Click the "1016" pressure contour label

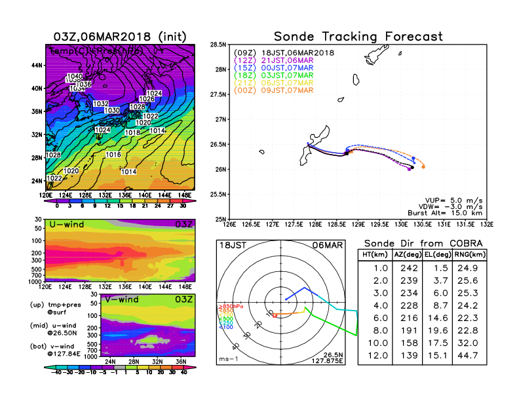tap(113, 155)
